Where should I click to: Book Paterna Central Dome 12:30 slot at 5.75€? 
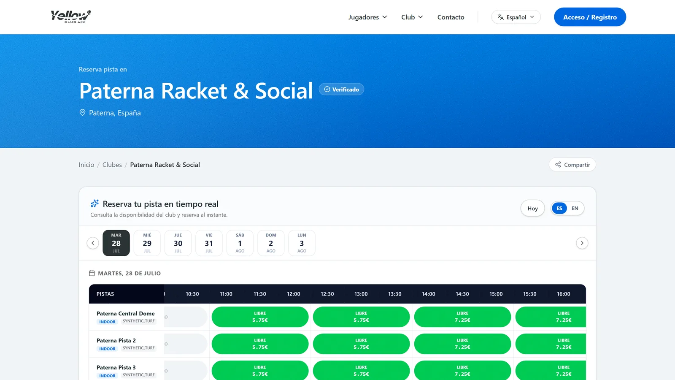click(x=361, y=317)
